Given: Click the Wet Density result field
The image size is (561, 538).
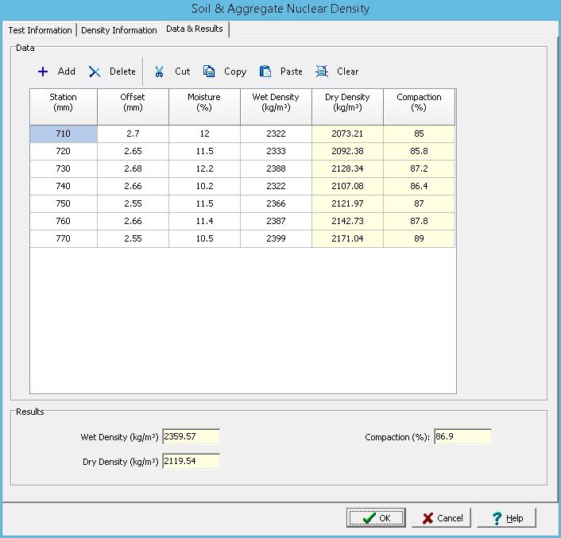Looking at the screenshot, I should pos(191,436).
